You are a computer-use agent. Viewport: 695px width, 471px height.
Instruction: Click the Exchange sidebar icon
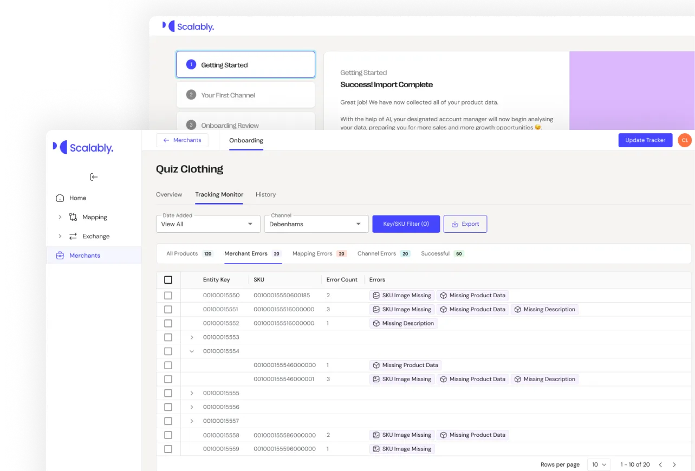point(73,236)
